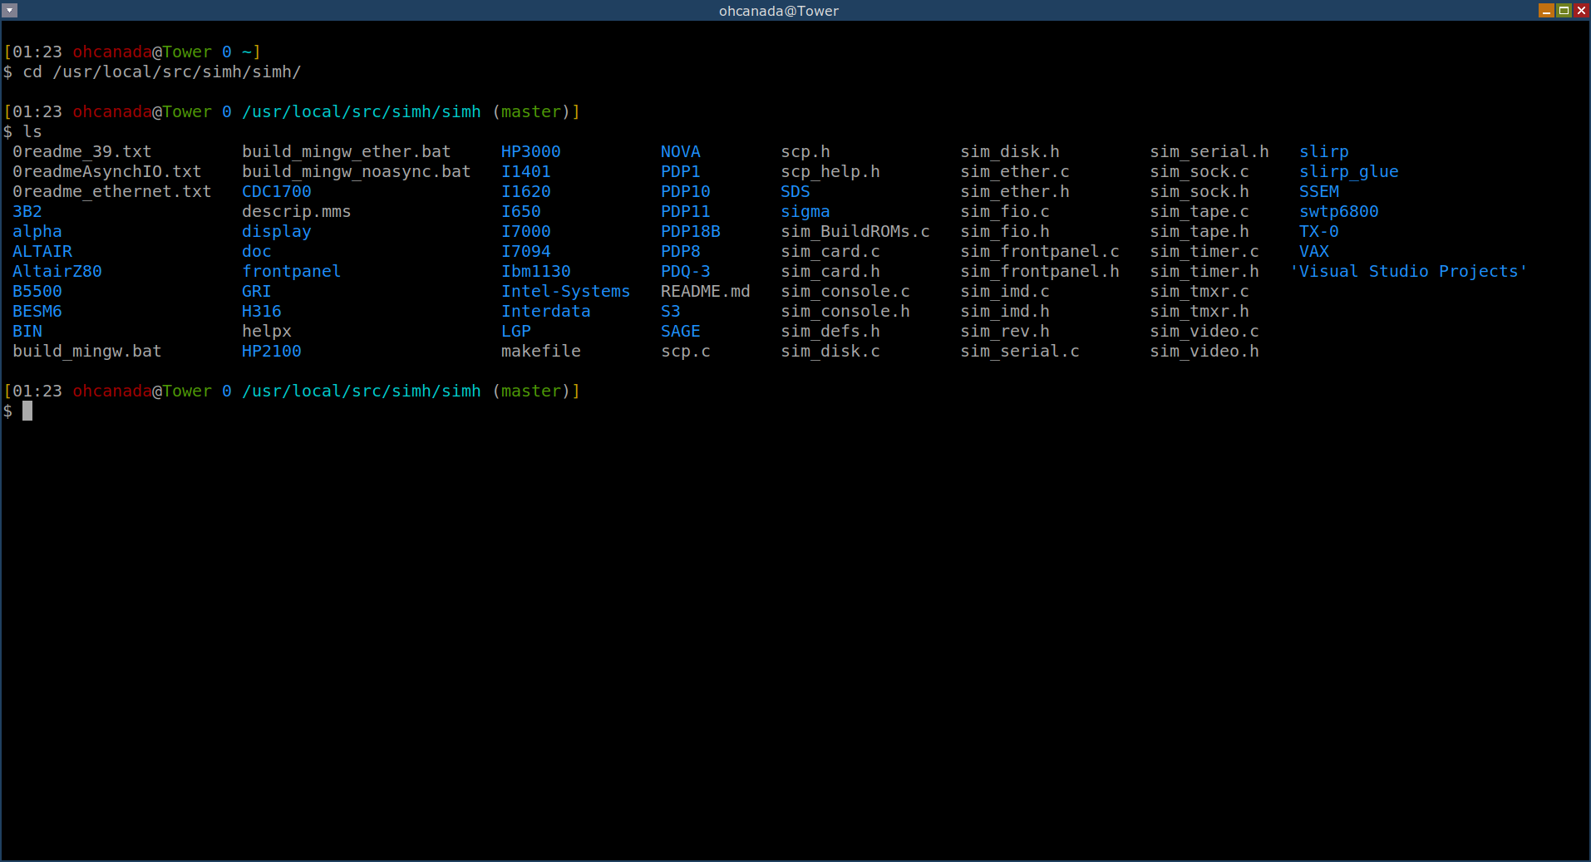This screenshot has height=862, width=1591.
Task: Click the 'CDC1700' directory name
Action: (x=277, y=192)
